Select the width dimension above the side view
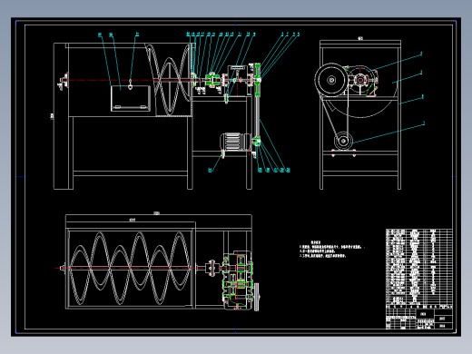Screen dimensions: 472x354 pos(360,39)
